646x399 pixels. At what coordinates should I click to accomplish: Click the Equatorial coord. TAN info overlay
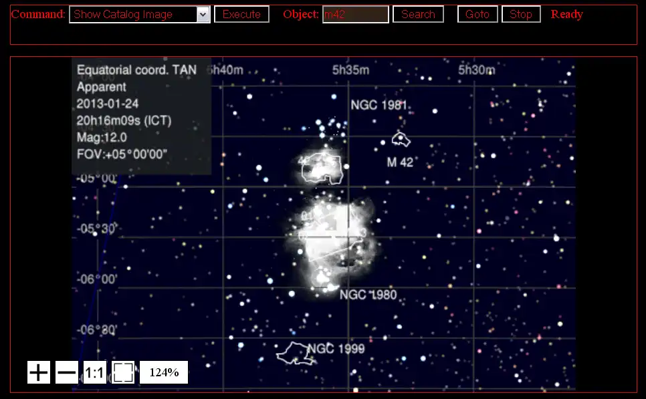[x=141, y=116]
